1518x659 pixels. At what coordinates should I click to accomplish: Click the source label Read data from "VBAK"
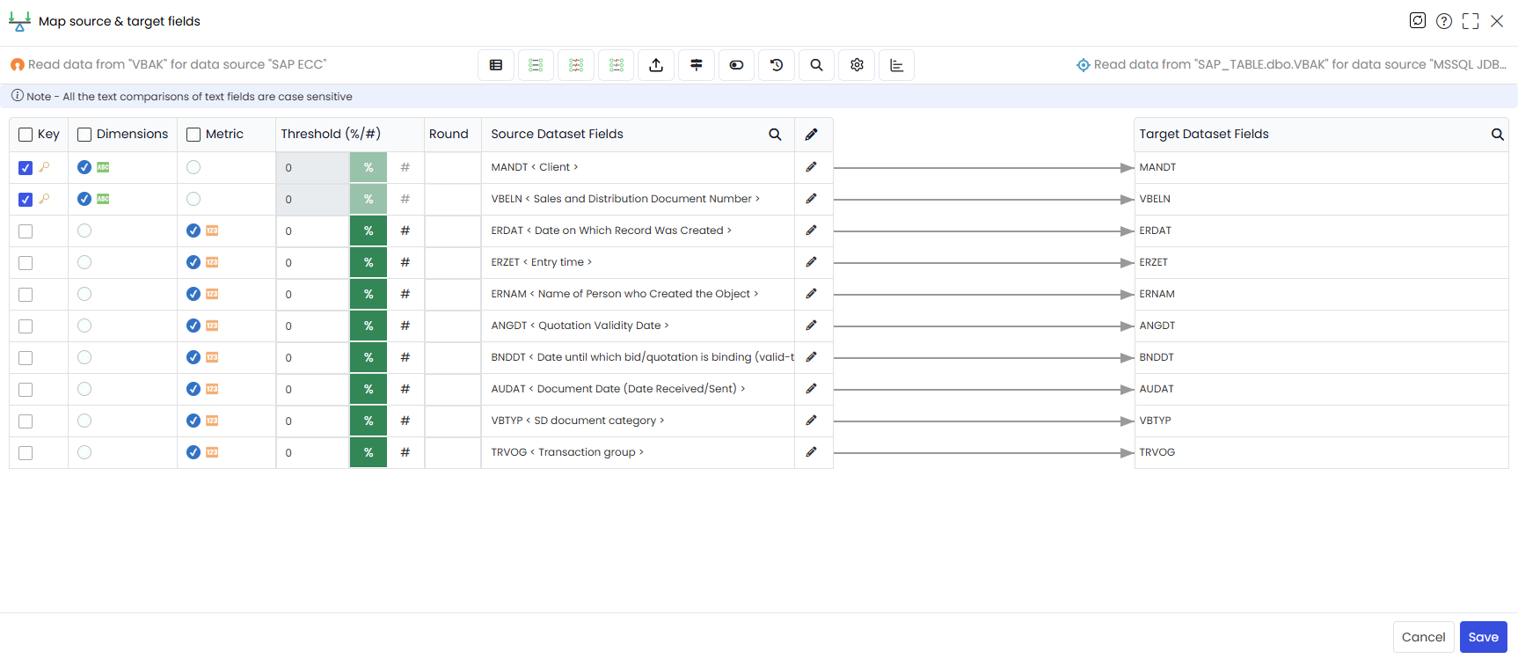[x=177, y=64]
